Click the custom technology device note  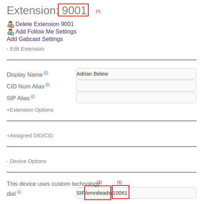[x=54, y=184]
